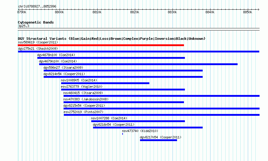The width and height of the screenshot is (268, 161).
Task: Click the blue dgv275n21 gain bar
Action: tap(139, 52)
